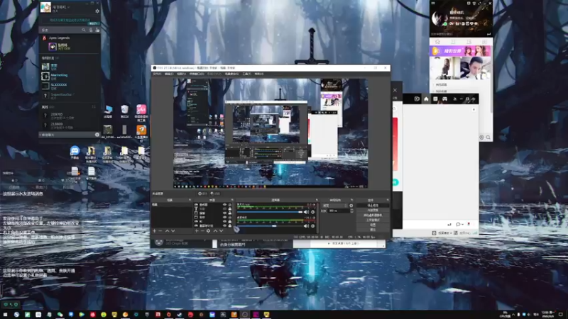Viewport: 568px width, 319px height.
Task: Move scene down in OBS Scenes panel
Action: 173,231
